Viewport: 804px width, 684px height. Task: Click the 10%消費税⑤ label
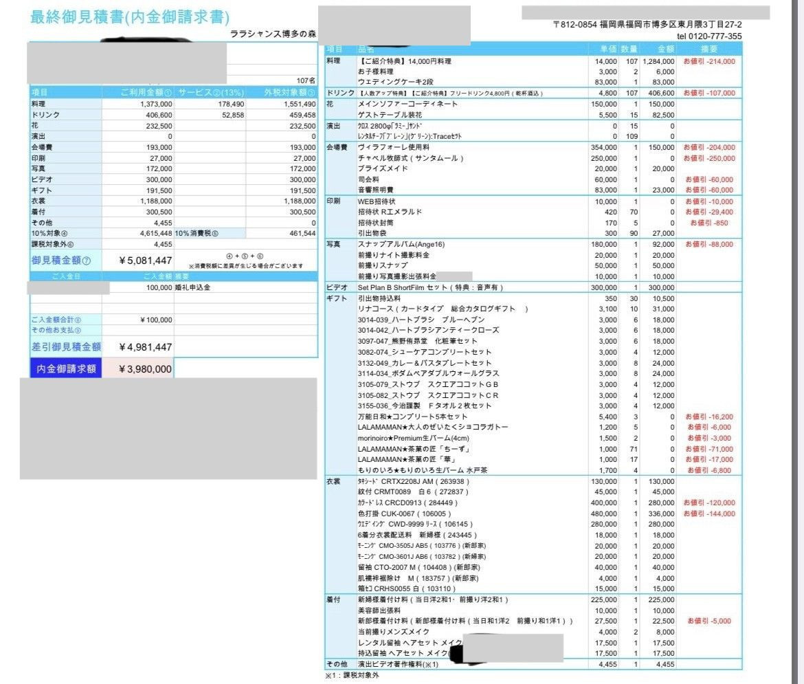[x=197, y=234]
